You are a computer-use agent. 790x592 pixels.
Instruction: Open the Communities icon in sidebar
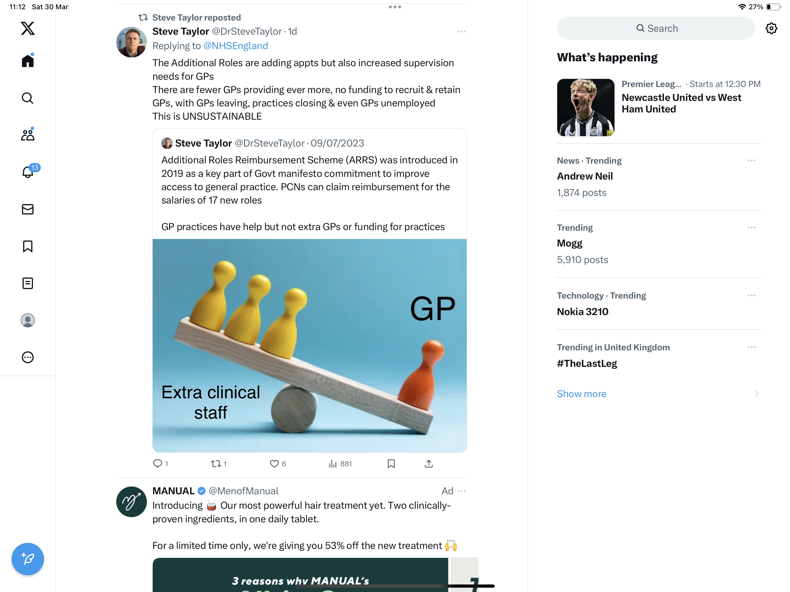pos(27,135)
